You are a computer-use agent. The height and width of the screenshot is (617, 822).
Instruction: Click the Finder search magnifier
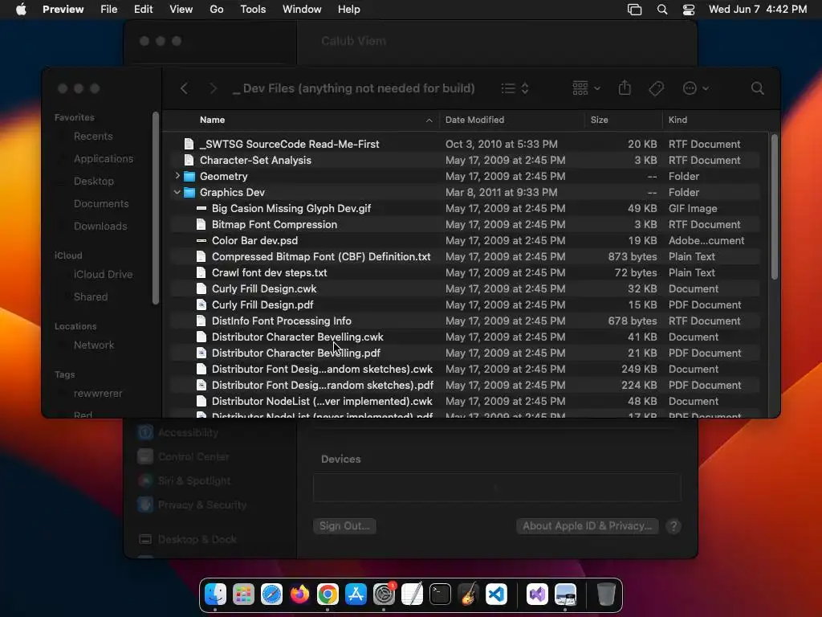757,88
